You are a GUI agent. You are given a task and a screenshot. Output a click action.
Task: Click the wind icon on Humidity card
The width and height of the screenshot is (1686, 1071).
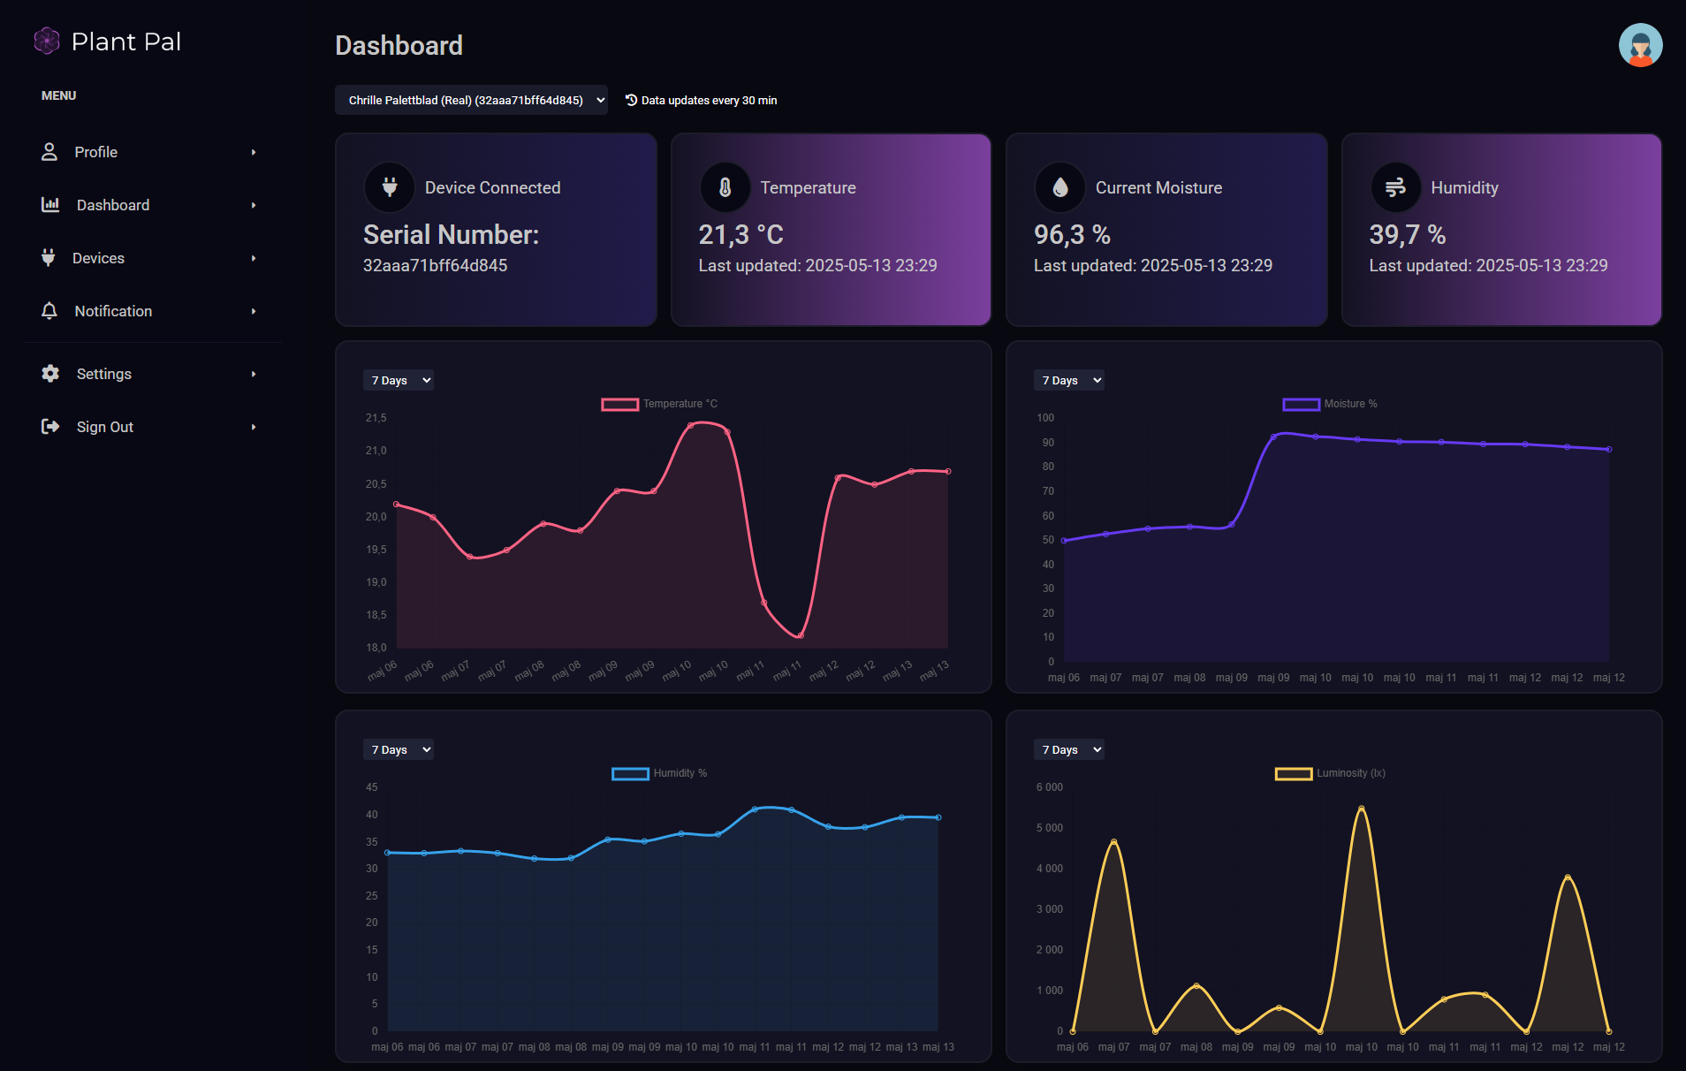pos(1395,187)
